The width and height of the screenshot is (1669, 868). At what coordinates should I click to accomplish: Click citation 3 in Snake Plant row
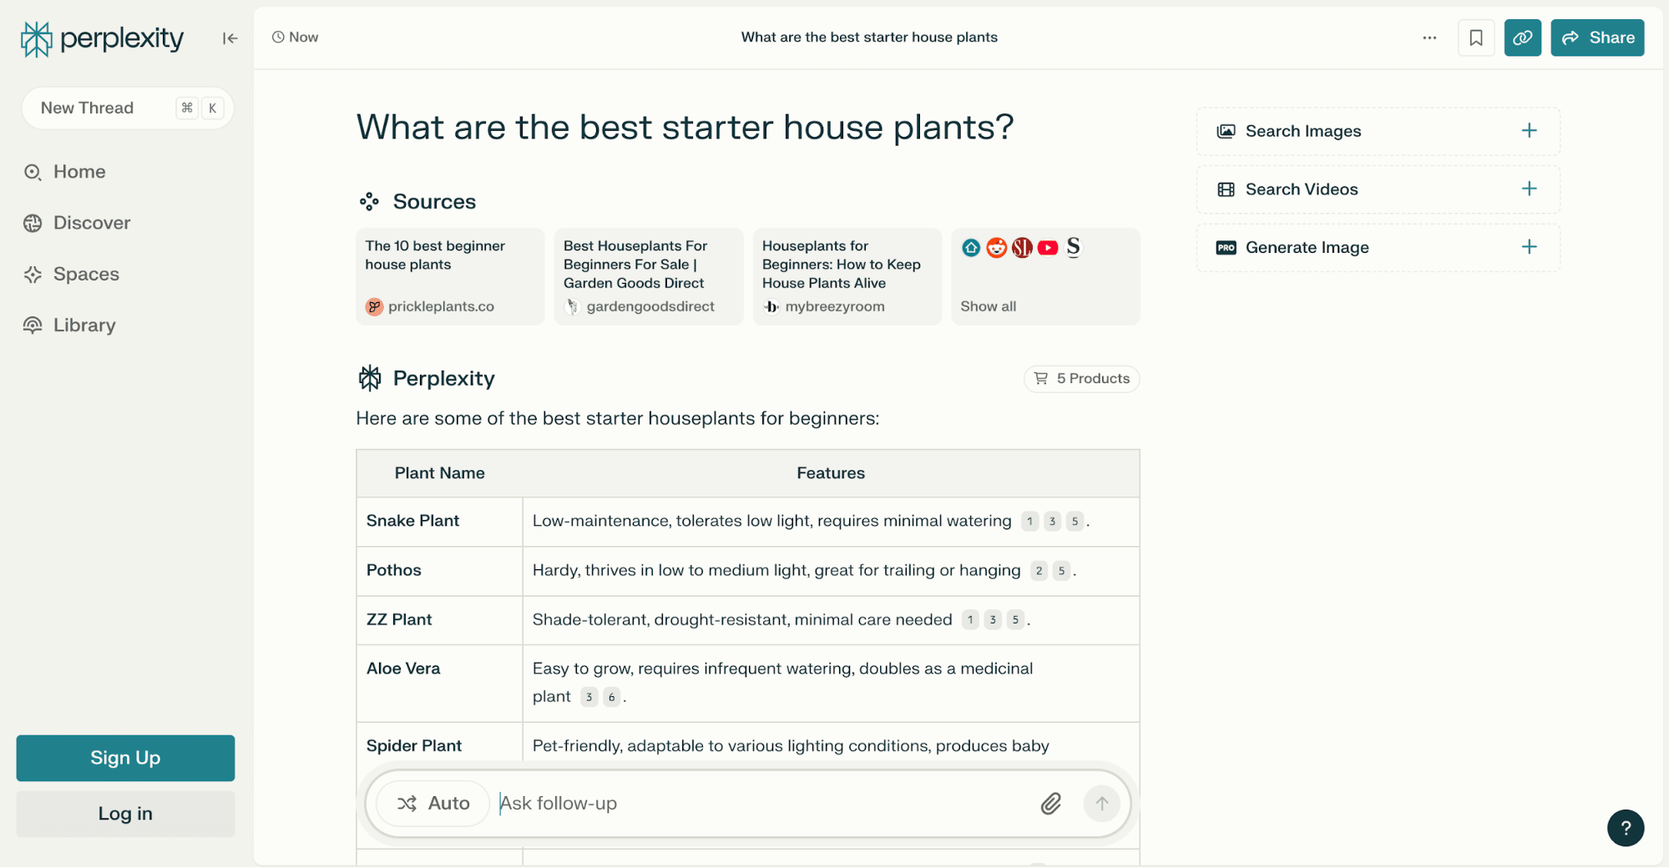coord(1052,522)
